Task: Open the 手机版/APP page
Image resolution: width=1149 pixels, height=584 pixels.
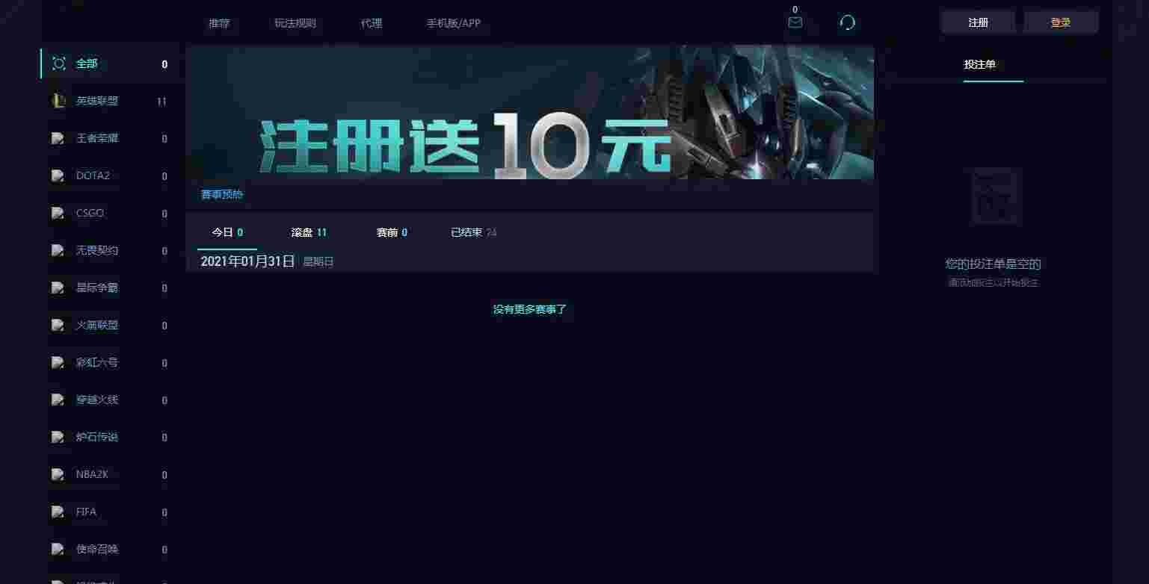Action: pos(454,23)
